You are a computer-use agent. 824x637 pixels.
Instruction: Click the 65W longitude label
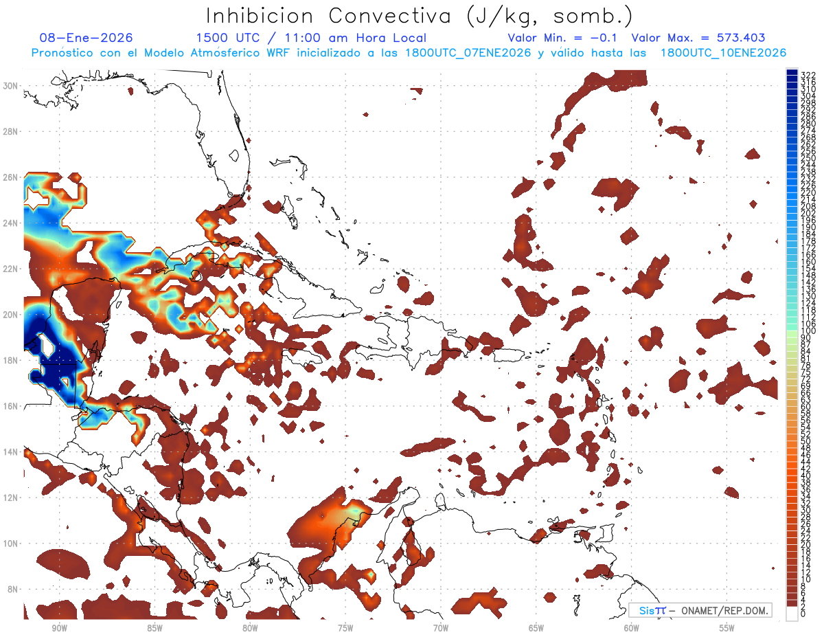click(x=536, y=629)
